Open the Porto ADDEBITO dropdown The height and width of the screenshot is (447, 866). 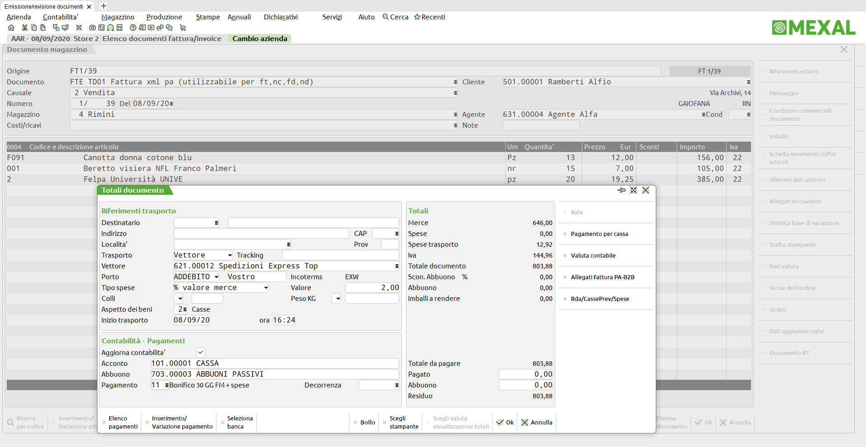pyautogui.click(x=216, y=277)
